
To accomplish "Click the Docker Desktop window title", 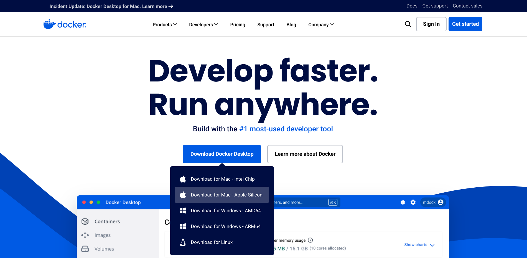I will click(123, 202).
